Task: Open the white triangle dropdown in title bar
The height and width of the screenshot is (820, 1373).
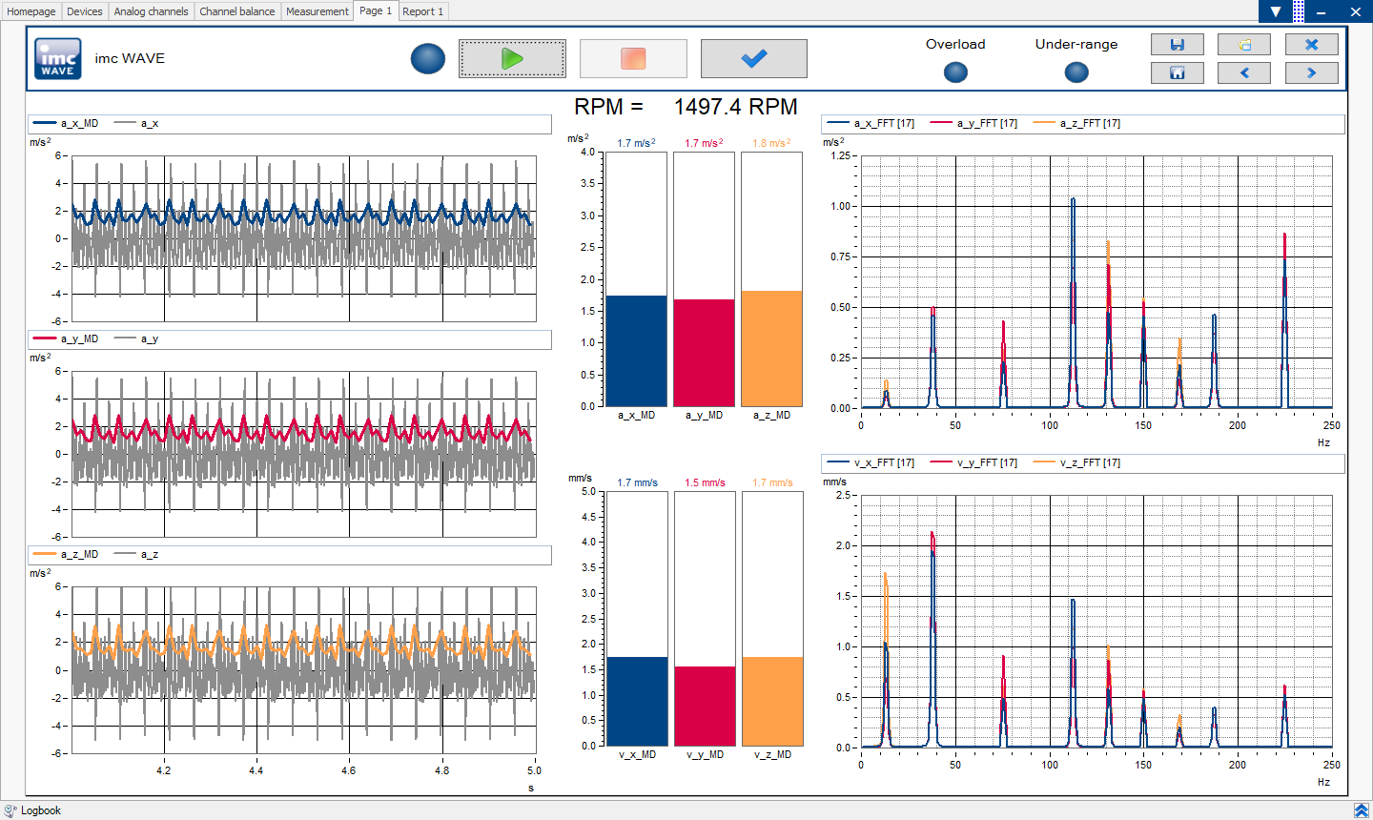Action: point(1276,11)
